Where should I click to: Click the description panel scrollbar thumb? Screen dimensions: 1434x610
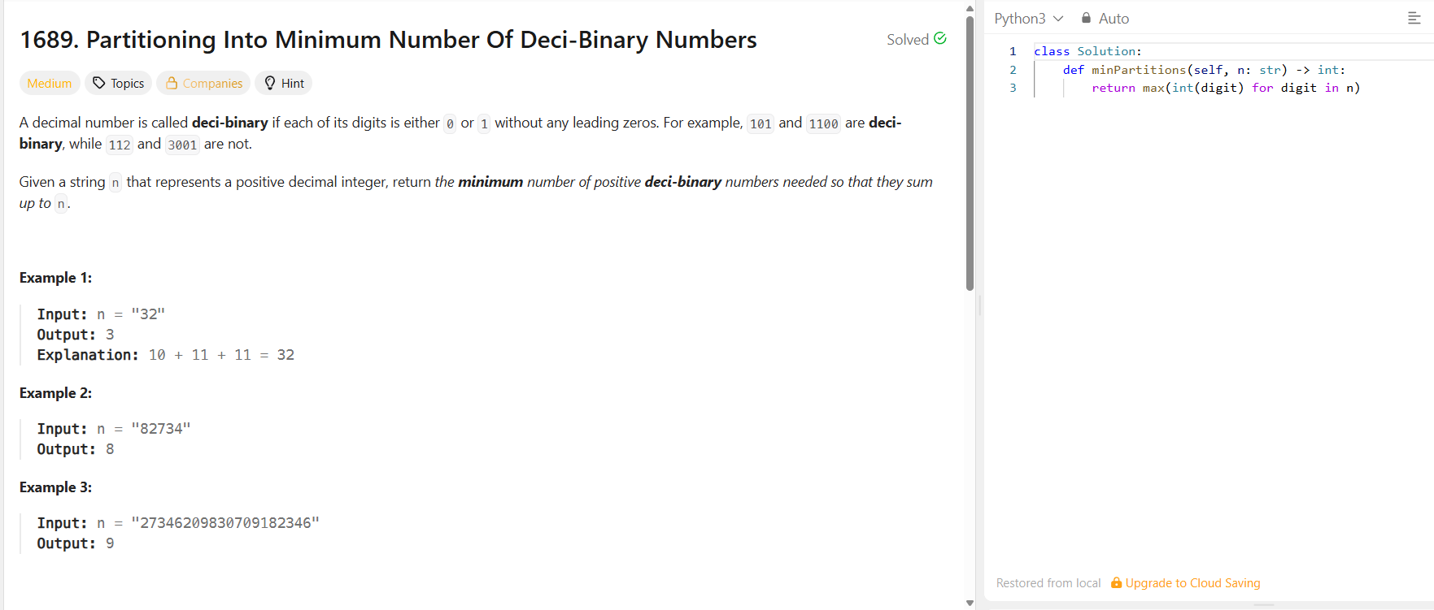970,153
